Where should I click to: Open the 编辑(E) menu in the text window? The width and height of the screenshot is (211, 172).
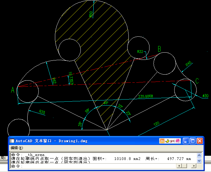point(17,148)
